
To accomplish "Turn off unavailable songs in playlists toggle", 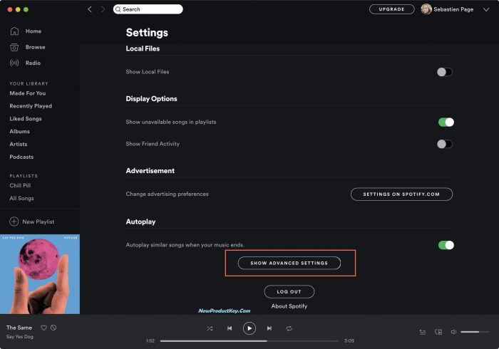I will [x=446, y=122].
